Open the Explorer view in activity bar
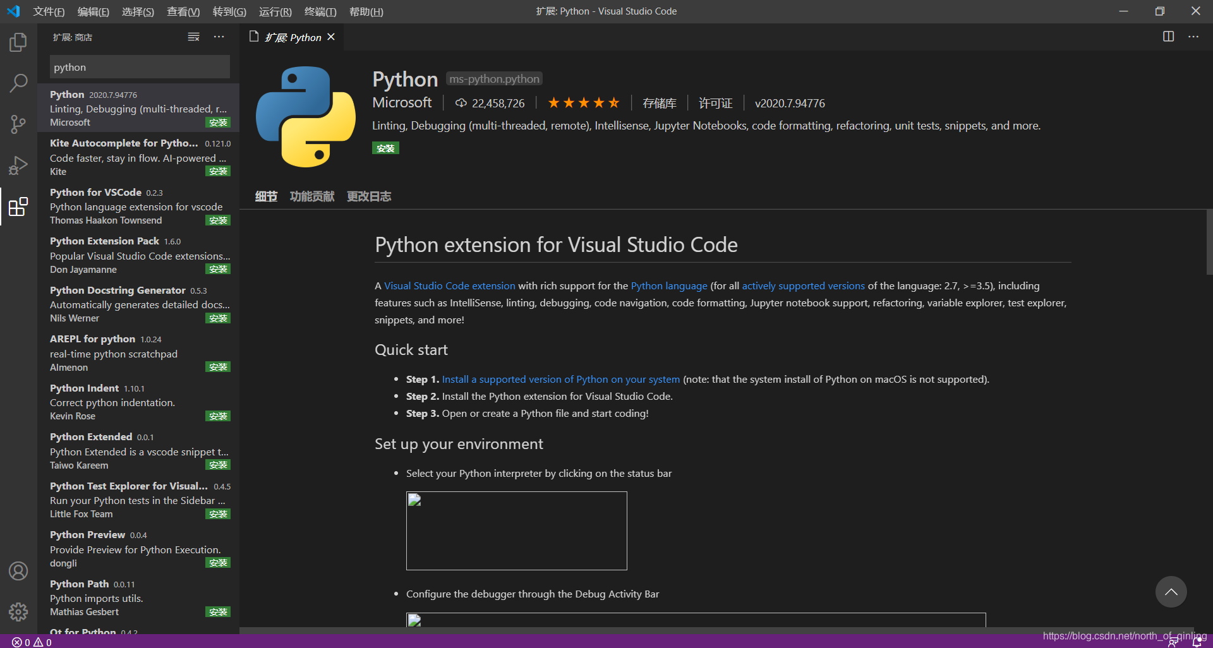 (18, 42)
